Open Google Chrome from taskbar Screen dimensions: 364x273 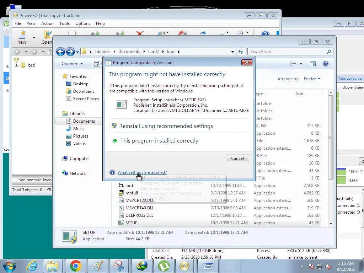[75, 266]
